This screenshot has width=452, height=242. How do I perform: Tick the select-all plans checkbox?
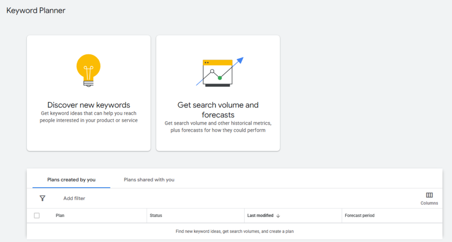(37, 216)
